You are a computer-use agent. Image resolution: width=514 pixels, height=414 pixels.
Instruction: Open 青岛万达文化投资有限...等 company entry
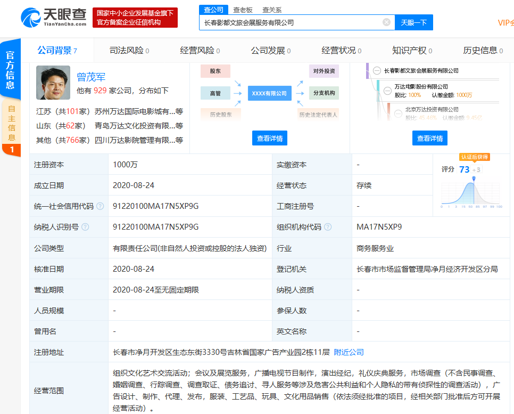pos(139,126)
